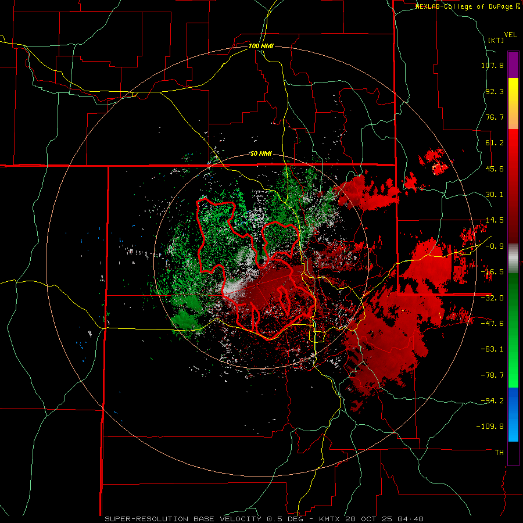Click the [KT] units label
This screenshot has width=523, height=523.
tap(496, 40)
